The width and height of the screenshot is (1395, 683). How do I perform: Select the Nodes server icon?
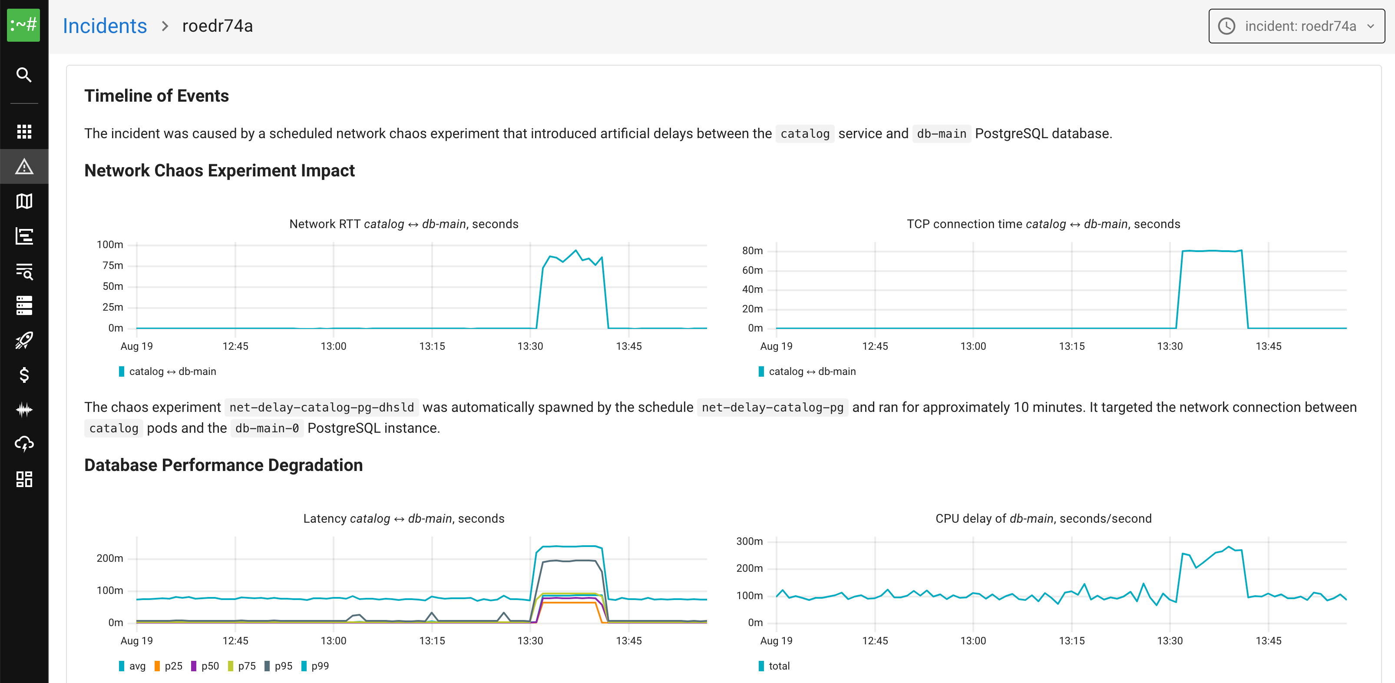[x=24, y=306]
